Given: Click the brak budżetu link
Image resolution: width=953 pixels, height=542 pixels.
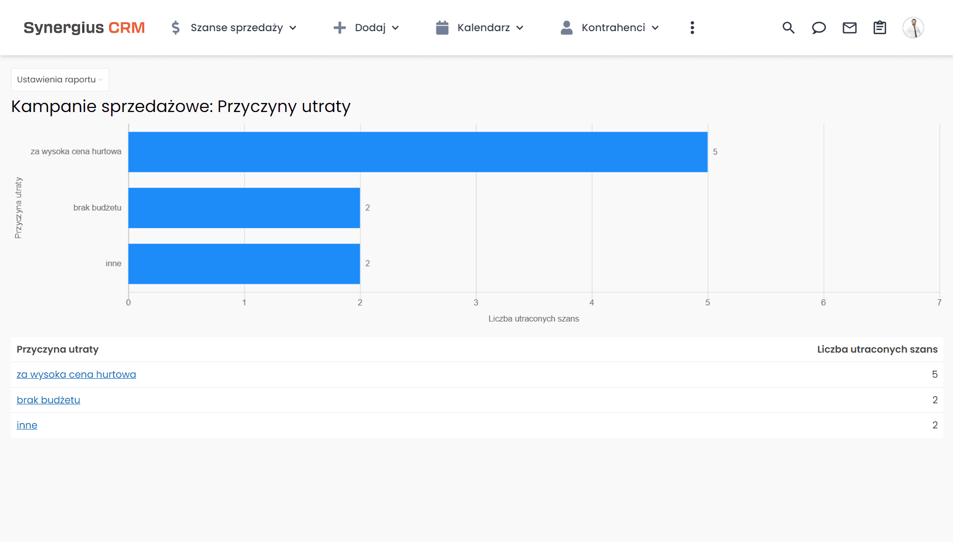Looking at the screenshot, I should tap(48, 400).
